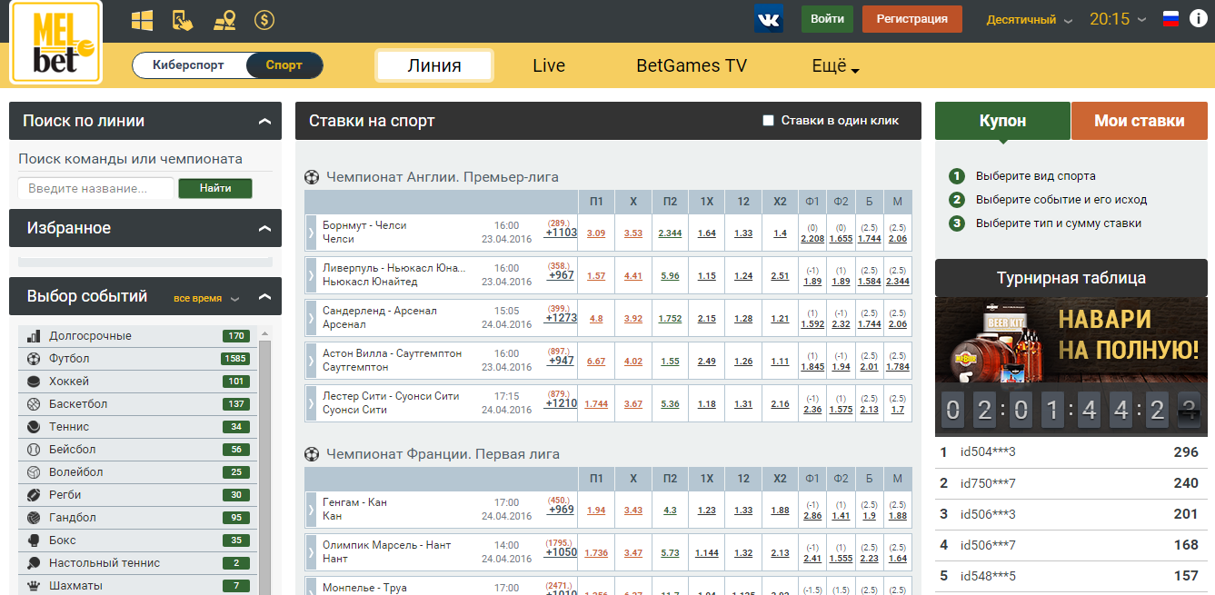Click leaderboard entry id750***7
Image resolution: width=1215 pixels, height=595 pixels.
[x=1071, y=483]
